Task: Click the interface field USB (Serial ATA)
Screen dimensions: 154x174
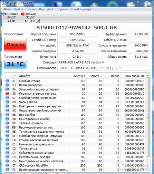Action: (78, 45)
